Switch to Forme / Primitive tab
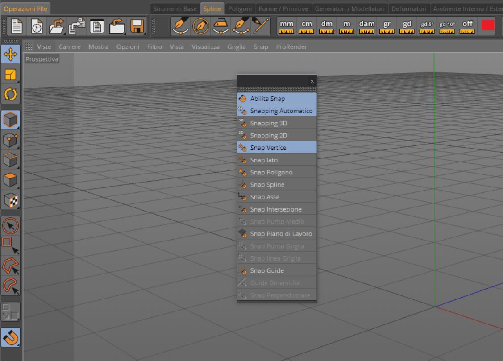Screen dimensions: 503x361 pos(283,8)
